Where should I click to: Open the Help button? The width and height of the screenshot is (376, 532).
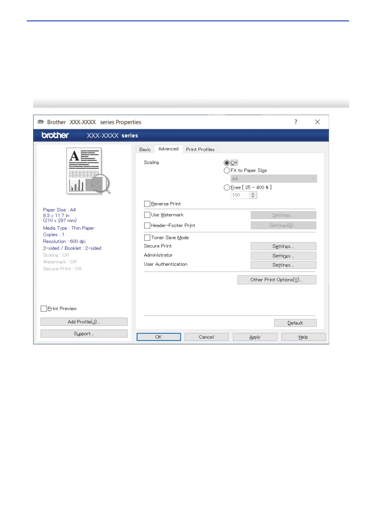[303, 337]
